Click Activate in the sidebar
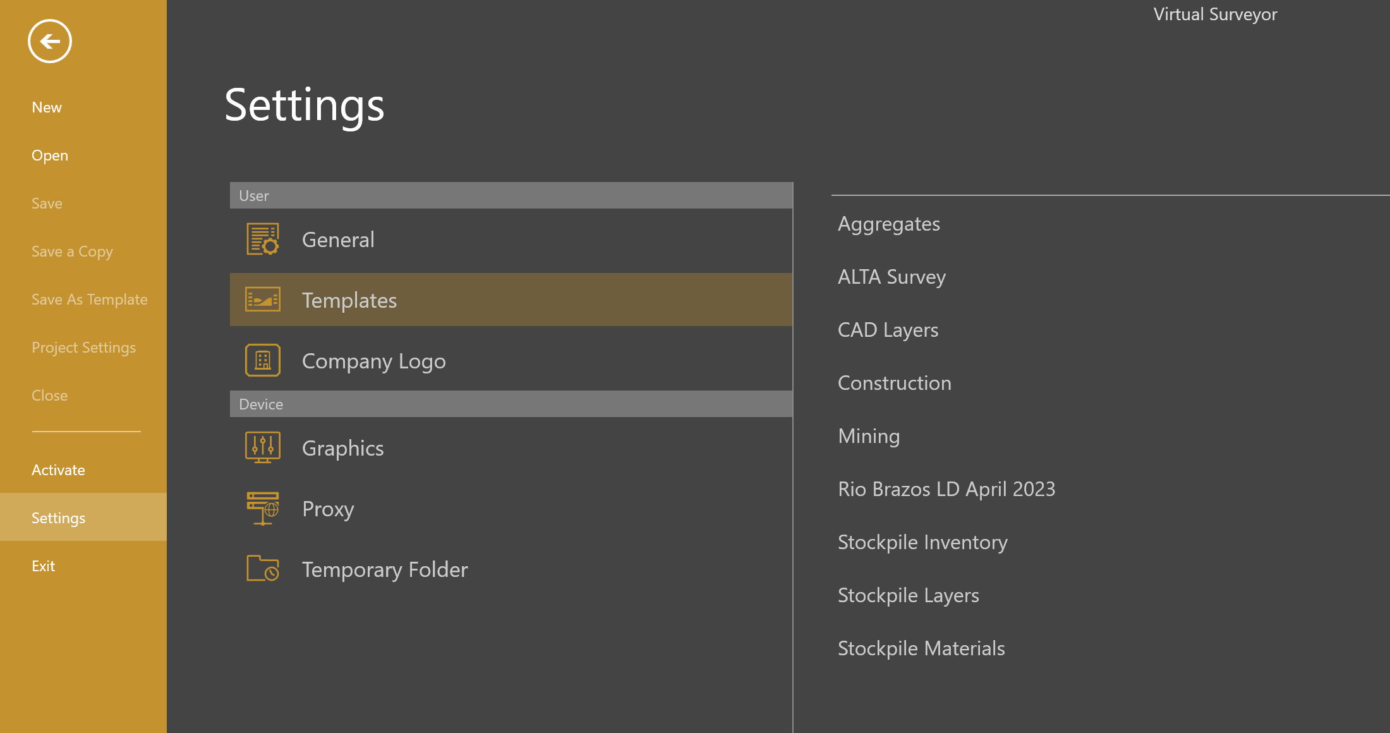Viewport: 1390px width, 733px height. [x=58, y=469]
